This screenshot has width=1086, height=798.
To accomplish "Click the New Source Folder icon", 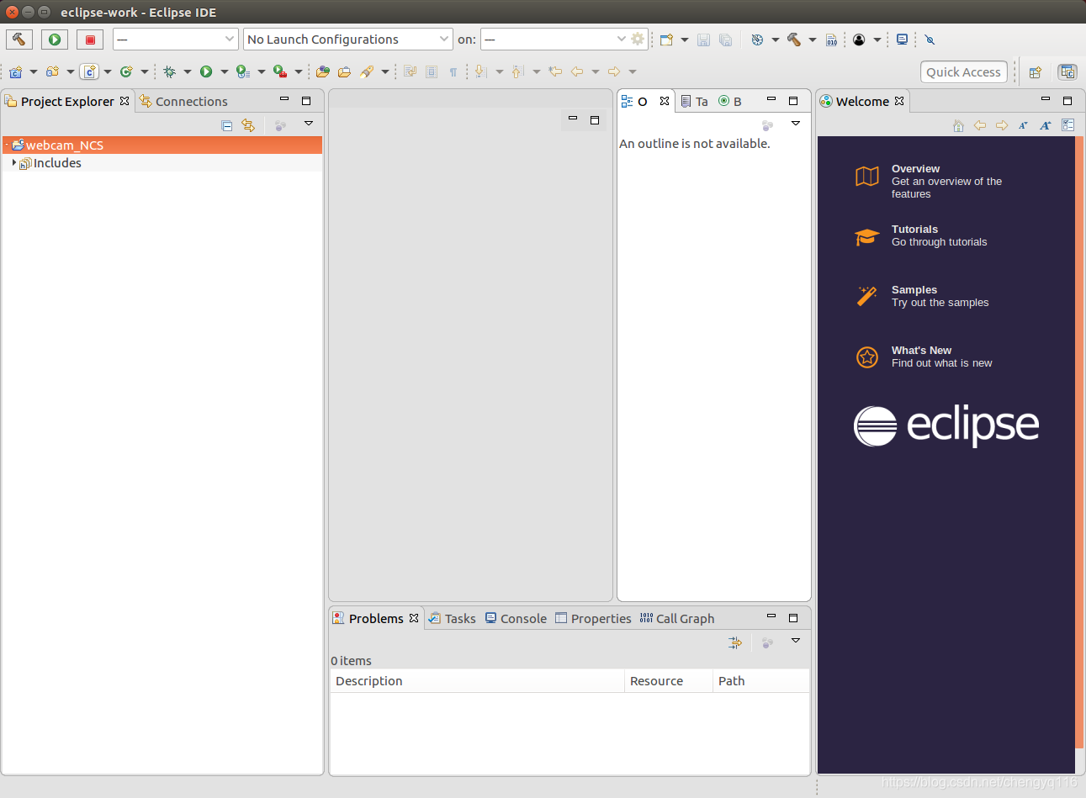I will (x=52, y=71).
